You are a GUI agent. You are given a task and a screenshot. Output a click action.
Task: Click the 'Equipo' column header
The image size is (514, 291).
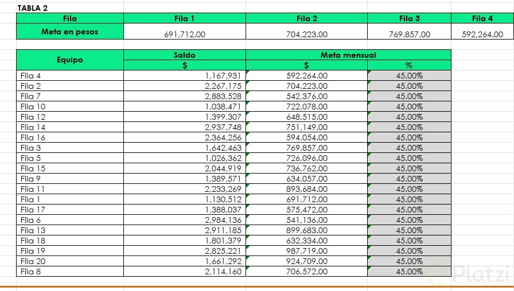click(x=69, y=60)
